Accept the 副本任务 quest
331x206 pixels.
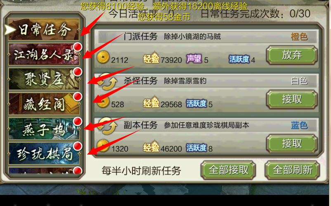[292, 144]
